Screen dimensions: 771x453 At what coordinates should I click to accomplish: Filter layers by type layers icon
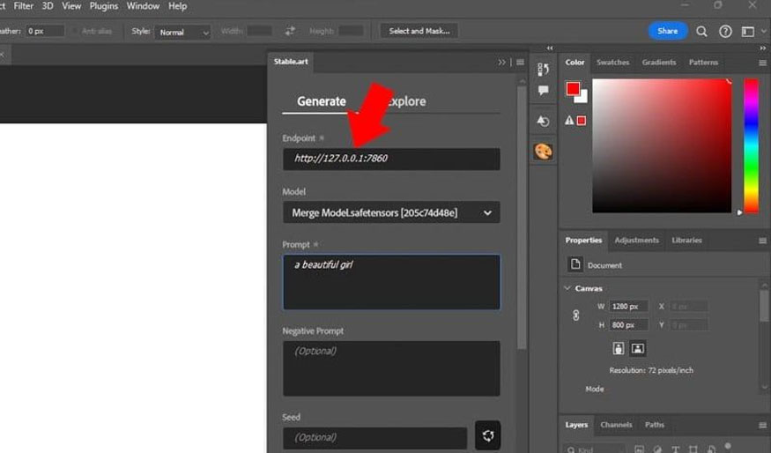pyautogui.click(x=676, y=449)
